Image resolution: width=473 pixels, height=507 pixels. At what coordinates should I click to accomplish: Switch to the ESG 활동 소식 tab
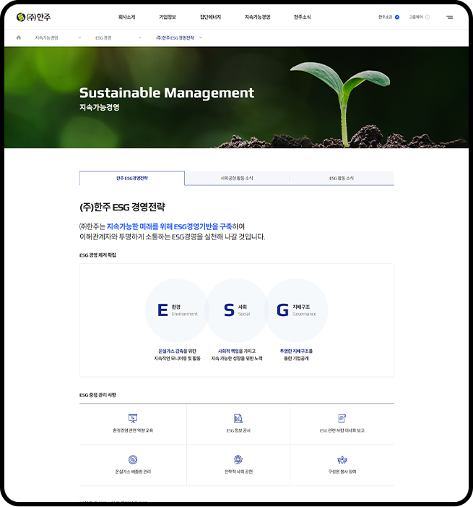pyautogui.click(x=342, y=178)
